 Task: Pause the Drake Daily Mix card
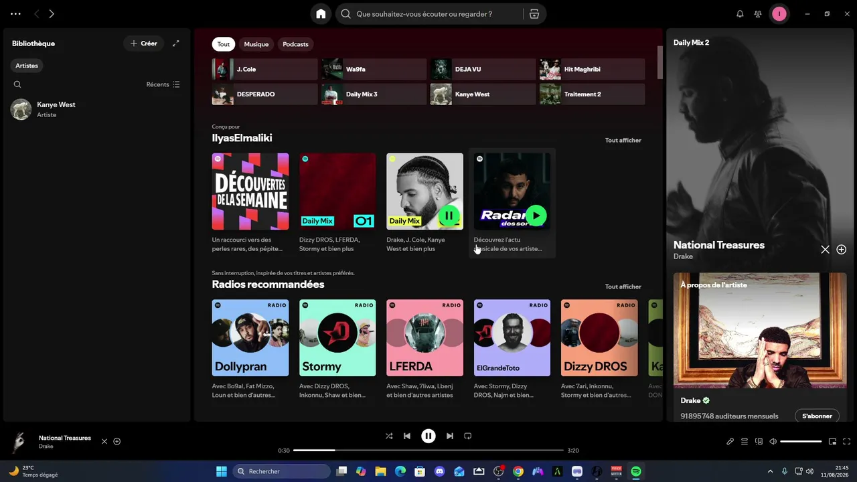tap(449, 216)
